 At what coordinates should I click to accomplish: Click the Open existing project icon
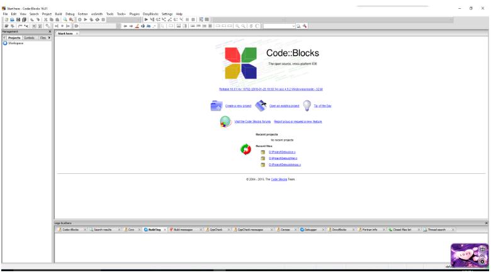[261, 105]
